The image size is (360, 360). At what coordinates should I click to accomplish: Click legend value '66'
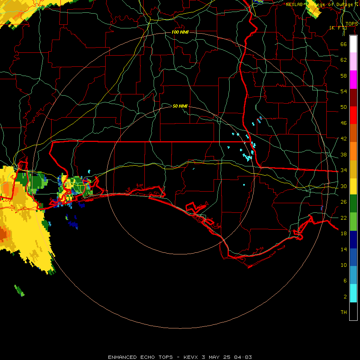click(344, 44)
